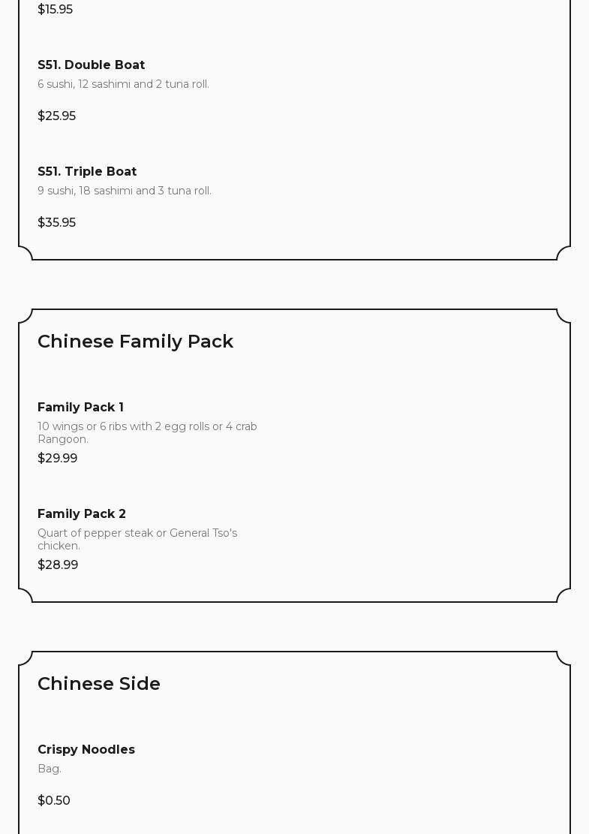
Task: Click the Chinese Side section heading
Action: click(99, 684)
